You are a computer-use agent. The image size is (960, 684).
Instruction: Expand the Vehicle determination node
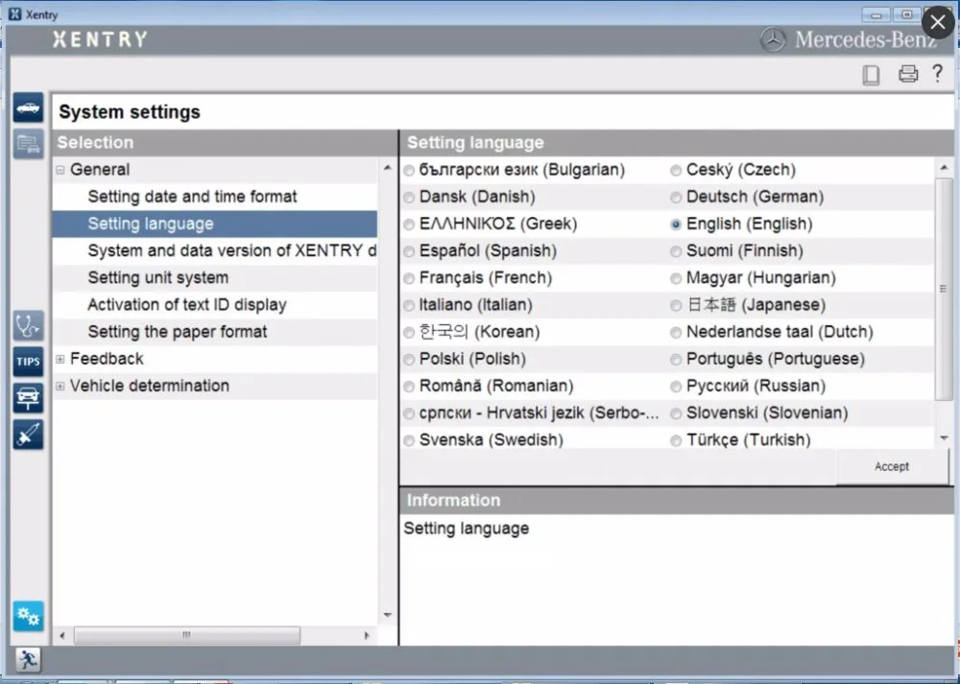coord(60,386)
